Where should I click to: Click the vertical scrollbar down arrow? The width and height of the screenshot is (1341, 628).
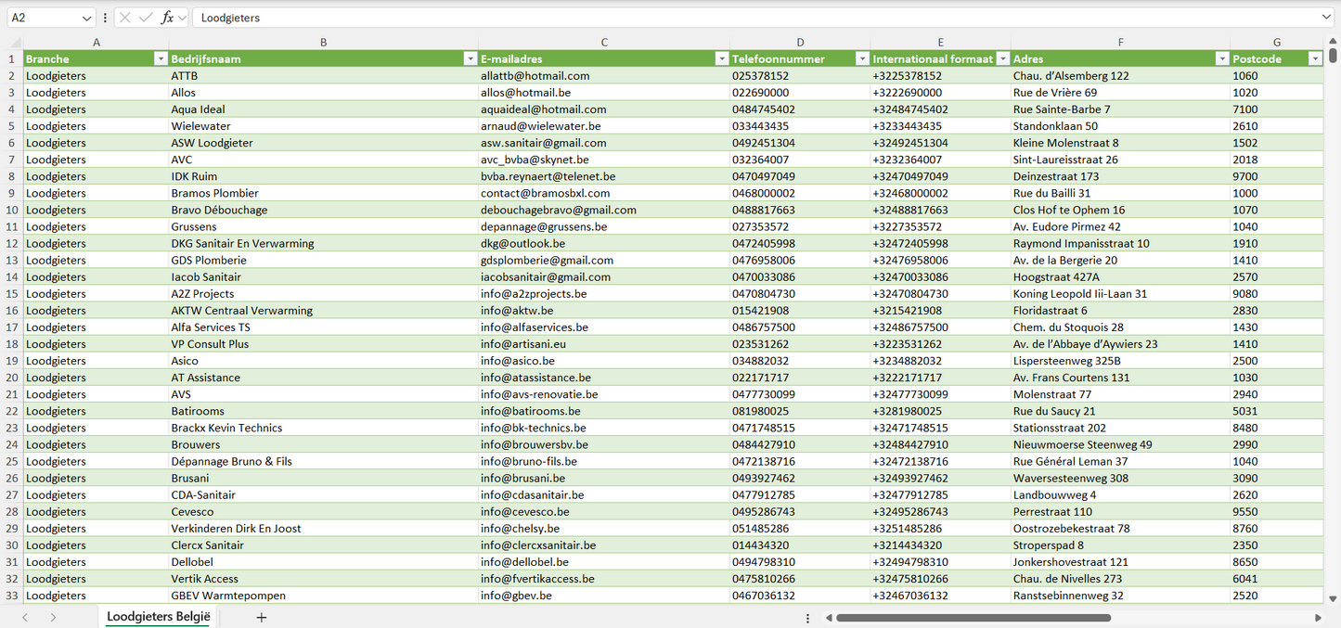(x=1334, y=598)
